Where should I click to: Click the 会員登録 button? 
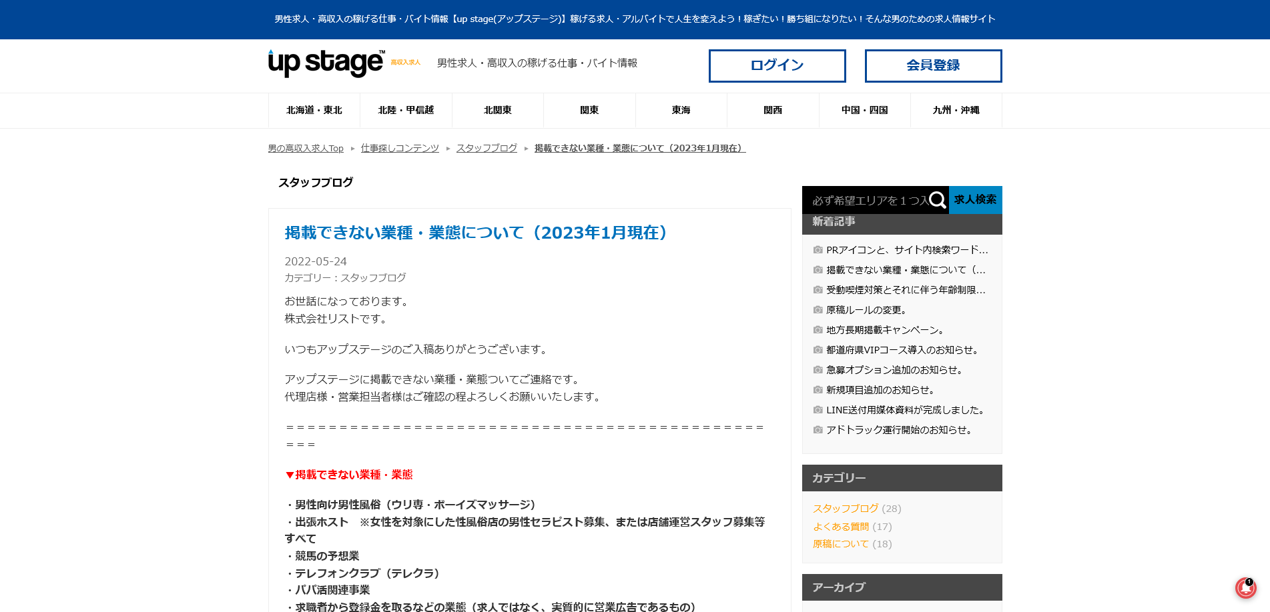[933, 65]
